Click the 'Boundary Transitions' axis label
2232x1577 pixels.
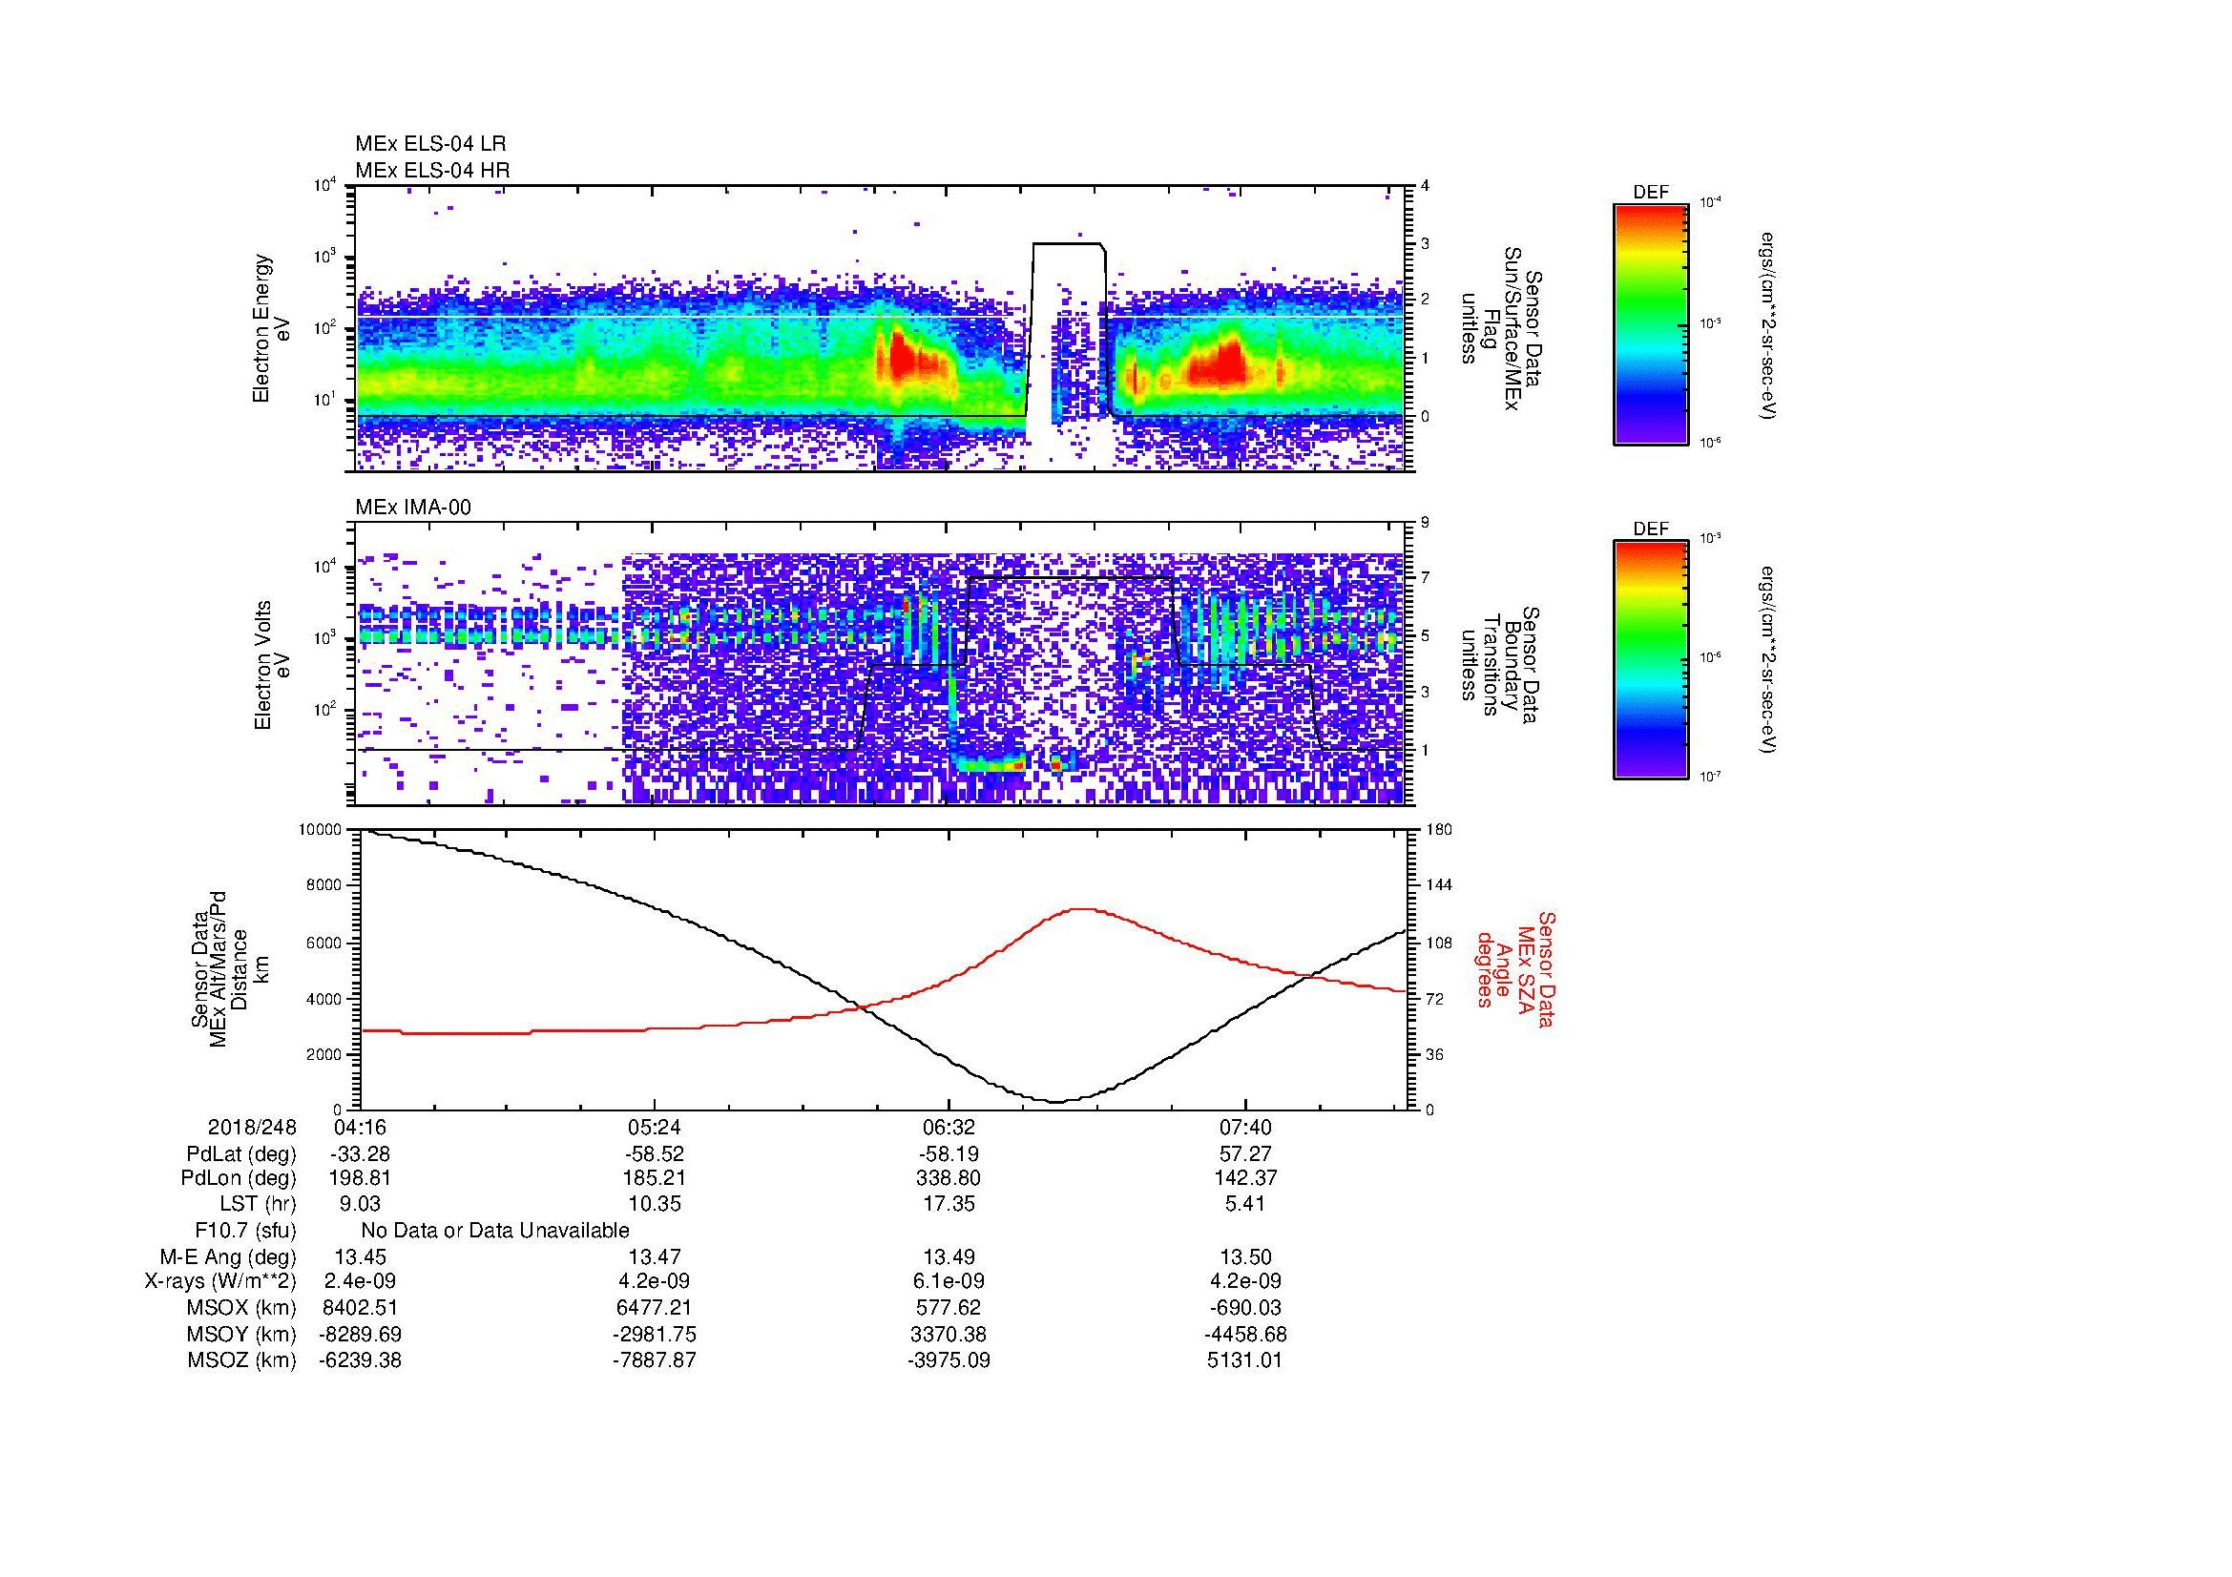1502,665
